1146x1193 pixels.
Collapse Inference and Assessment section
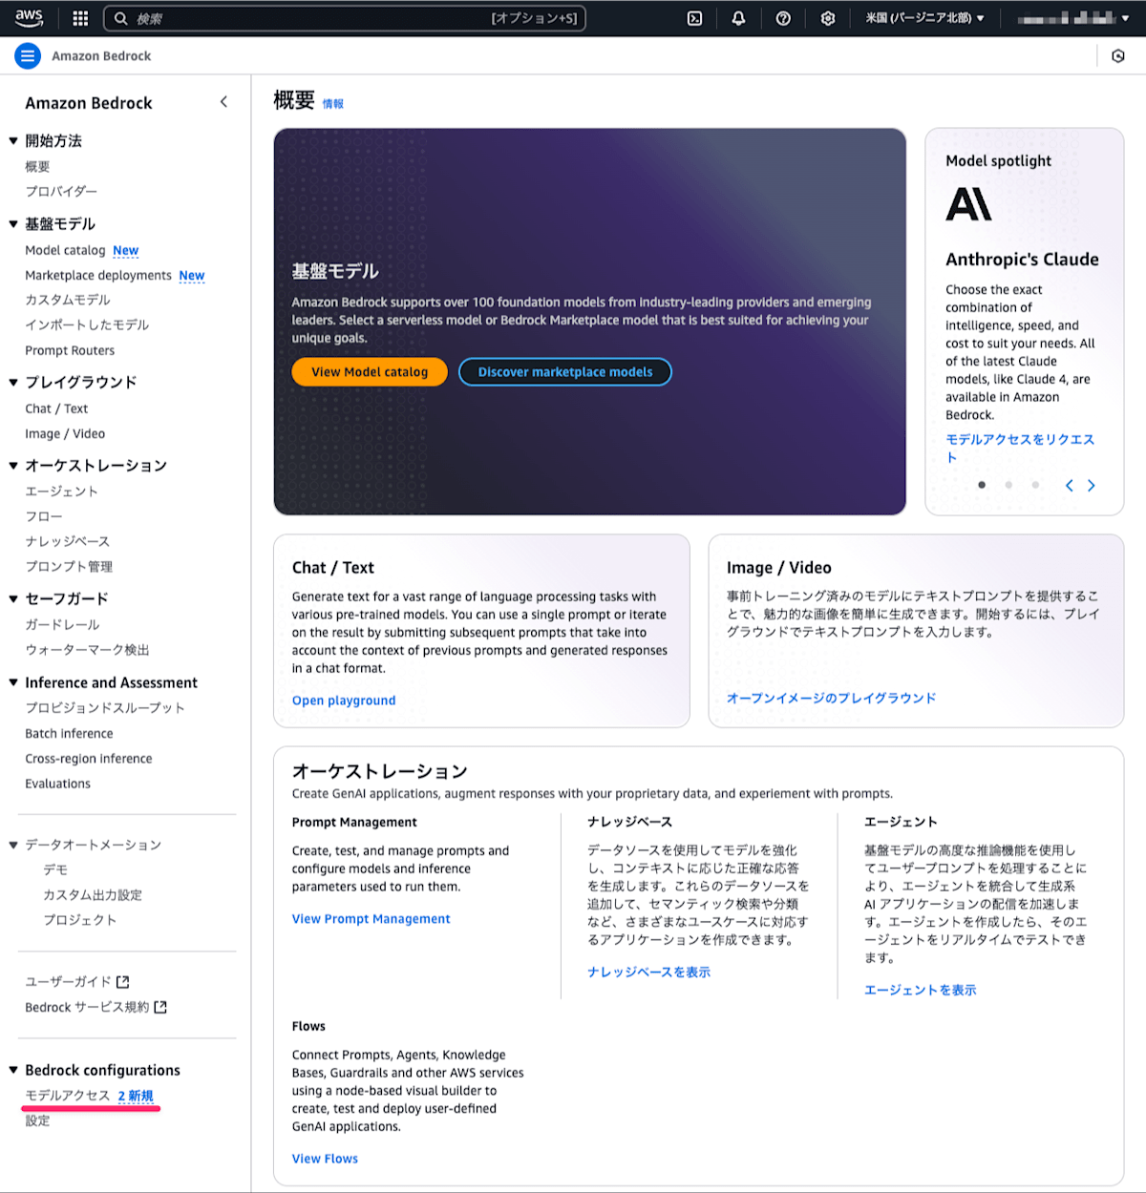coord(13,682)
